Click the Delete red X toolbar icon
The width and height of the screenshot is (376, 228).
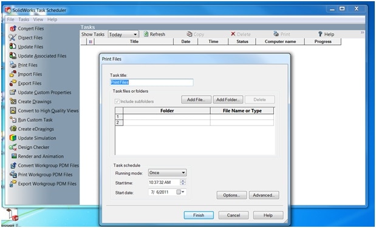pyautogui.click(x=233, y=34)
